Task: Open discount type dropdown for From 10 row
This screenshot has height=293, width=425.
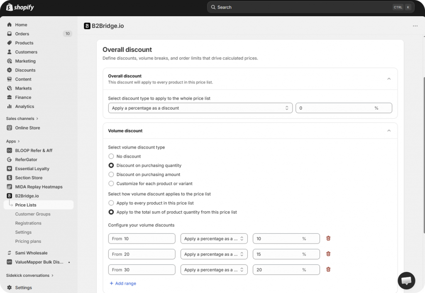Action: coord(214,239)
